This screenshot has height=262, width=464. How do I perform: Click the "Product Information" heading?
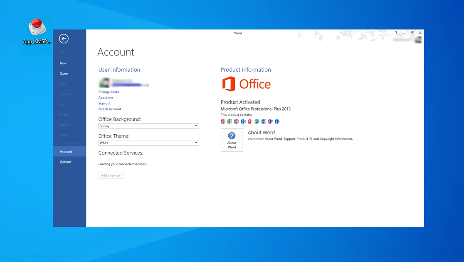[246, 70]
